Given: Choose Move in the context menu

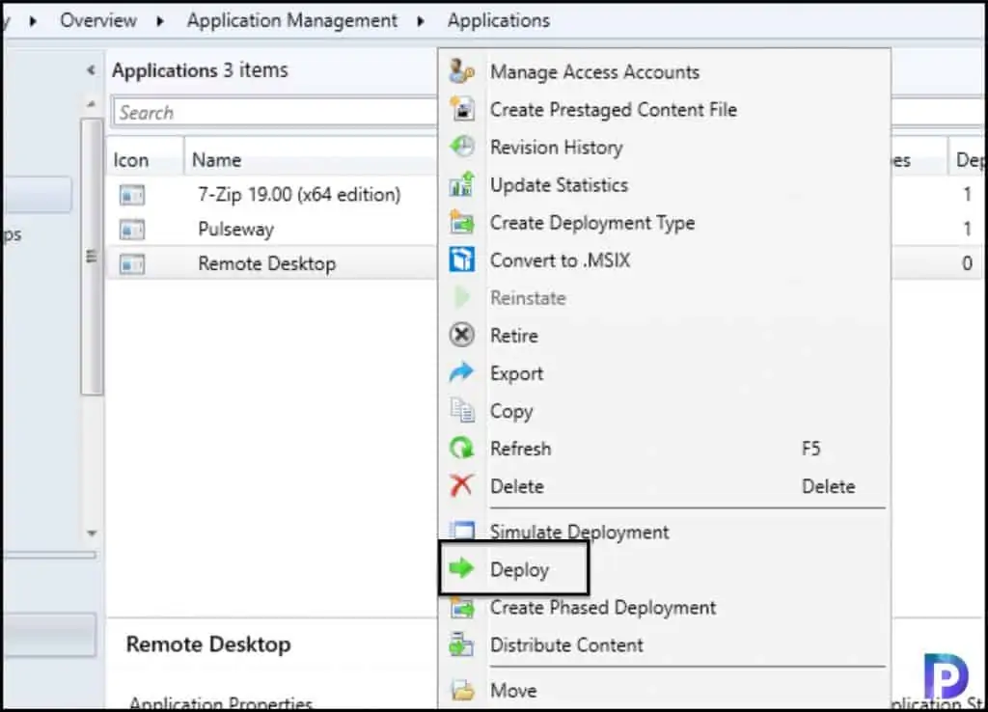Looking at the screenshot, I should tap(665, 690).
